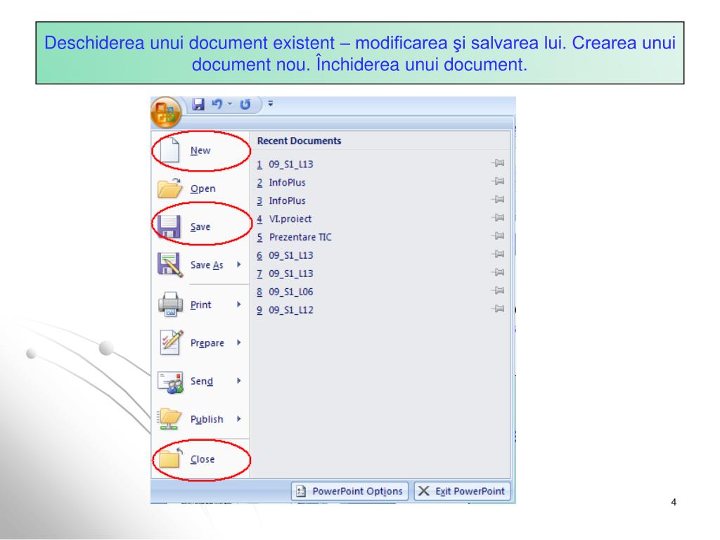Viewport: 720px width, 540px height.
Task: Expand the Print submenu arrow
Action: coord(239,304)
